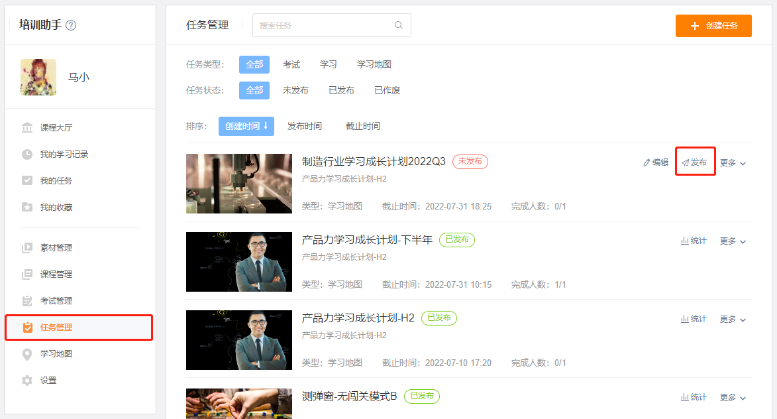The height and width of the screenshot is (419, 777).
Task: Click the search magnifier icon
Action: (x=398, y=25)
